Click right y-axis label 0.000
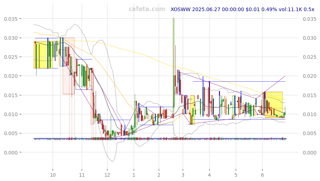Image resolution: width=320 pixels, height=181 pixels. pos(309,152)
